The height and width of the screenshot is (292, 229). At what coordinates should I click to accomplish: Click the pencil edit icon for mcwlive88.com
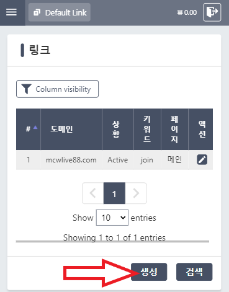coord(202,159)
